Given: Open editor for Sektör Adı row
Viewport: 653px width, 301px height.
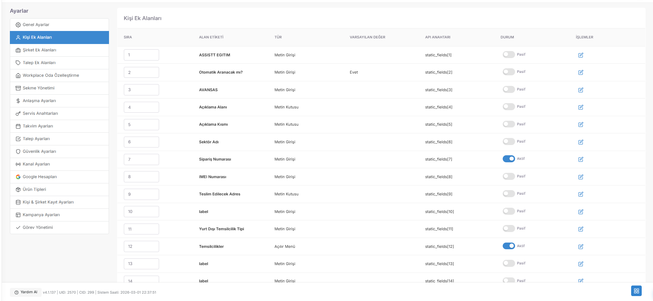Looking at the screenshot, I should (581, 142).
